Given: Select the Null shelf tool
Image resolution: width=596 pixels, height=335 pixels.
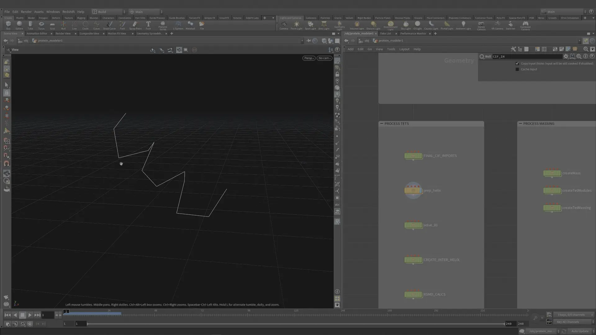Looking at the screenshot, I should pyautogui.click(x=63, y=25).
